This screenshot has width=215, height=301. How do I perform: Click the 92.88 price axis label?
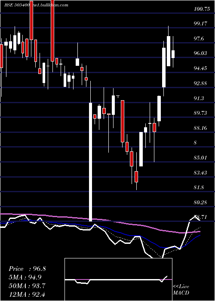click(200, 83)
